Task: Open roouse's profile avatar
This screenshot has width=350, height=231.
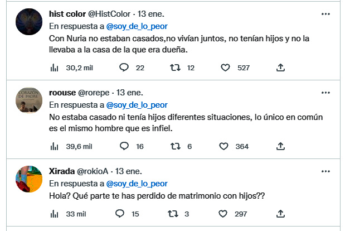Action: click(28, 101)
